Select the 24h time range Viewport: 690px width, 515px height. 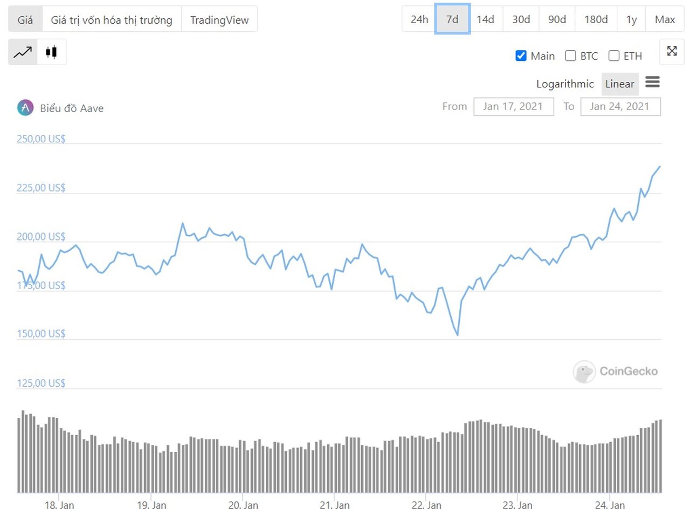pos(419,19)
